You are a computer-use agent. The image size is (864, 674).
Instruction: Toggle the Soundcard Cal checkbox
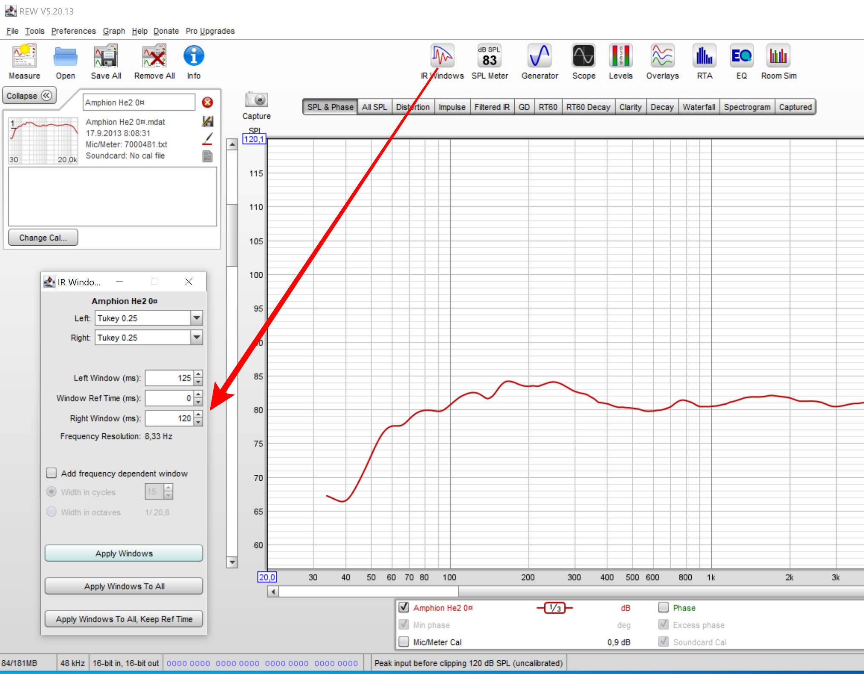pyautogui.click(x=663, y=642)
